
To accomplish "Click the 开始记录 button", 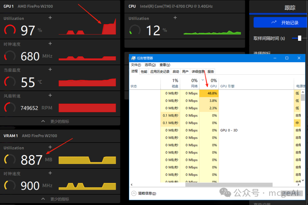I will pos(281,22).
